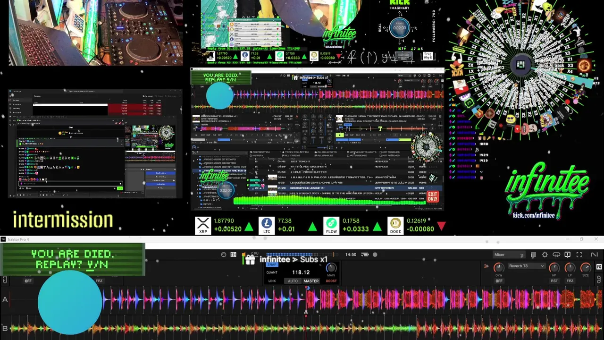Open the Reverb T3 effect dropdown

pyautogui.click(x=527, y=266)
